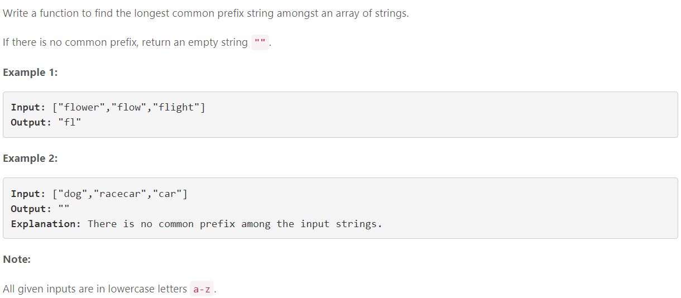
Task: Click the "Example 2:" heading
Action: (30, 158)
